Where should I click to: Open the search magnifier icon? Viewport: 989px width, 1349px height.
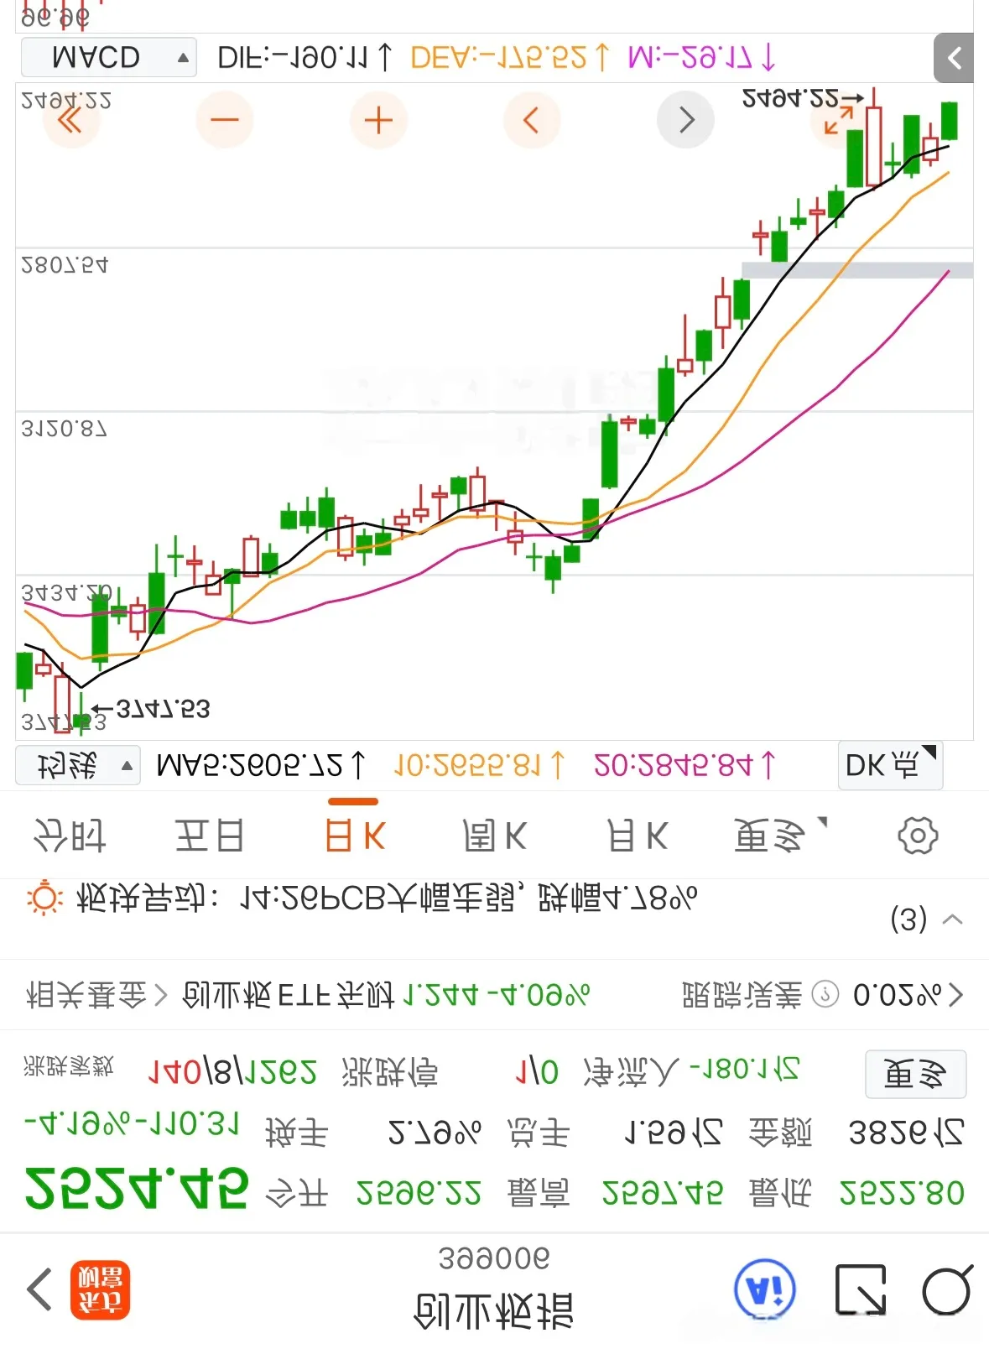[x=947, y=1289]
